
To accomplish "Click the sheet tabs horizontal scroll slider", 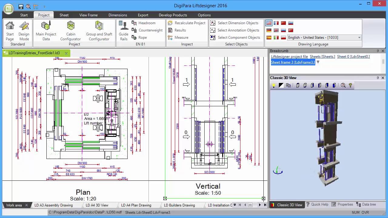I will tap(250, 205).
